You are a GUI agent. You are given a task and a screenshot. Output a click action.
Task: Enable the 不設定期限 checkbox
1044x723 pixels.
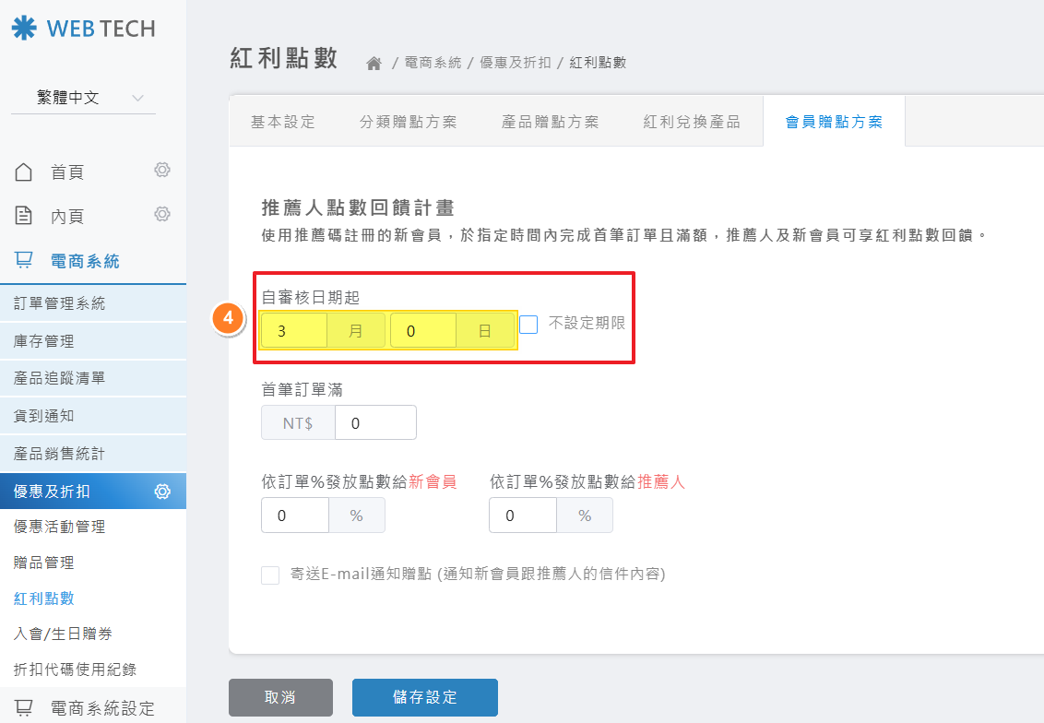tap(528, 325)
